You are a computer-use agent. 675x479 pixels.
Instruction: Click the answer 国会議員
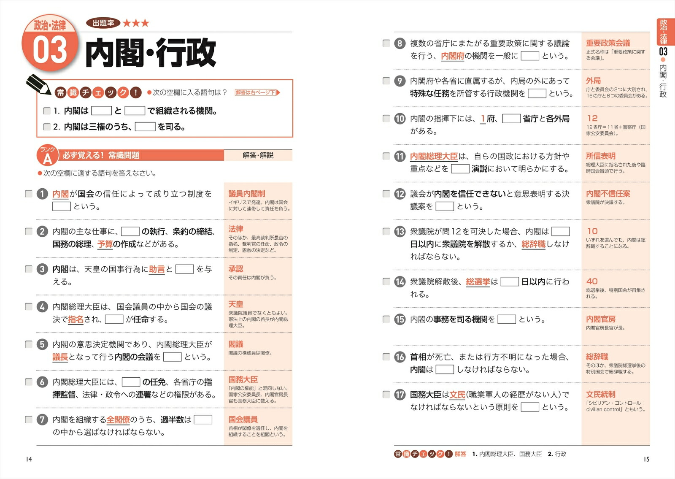point(243,419)
